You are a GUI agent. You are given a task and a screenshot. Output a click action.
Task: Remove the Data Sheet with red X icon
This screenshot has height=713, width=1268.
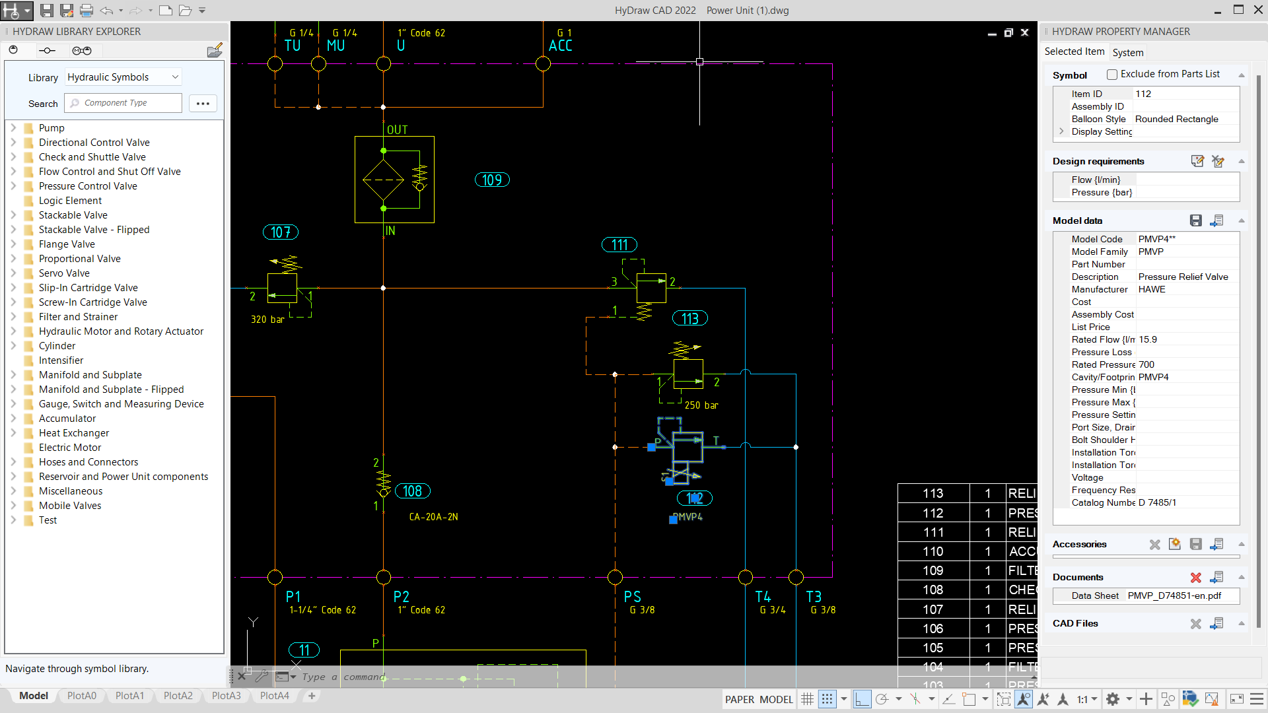1195,577
